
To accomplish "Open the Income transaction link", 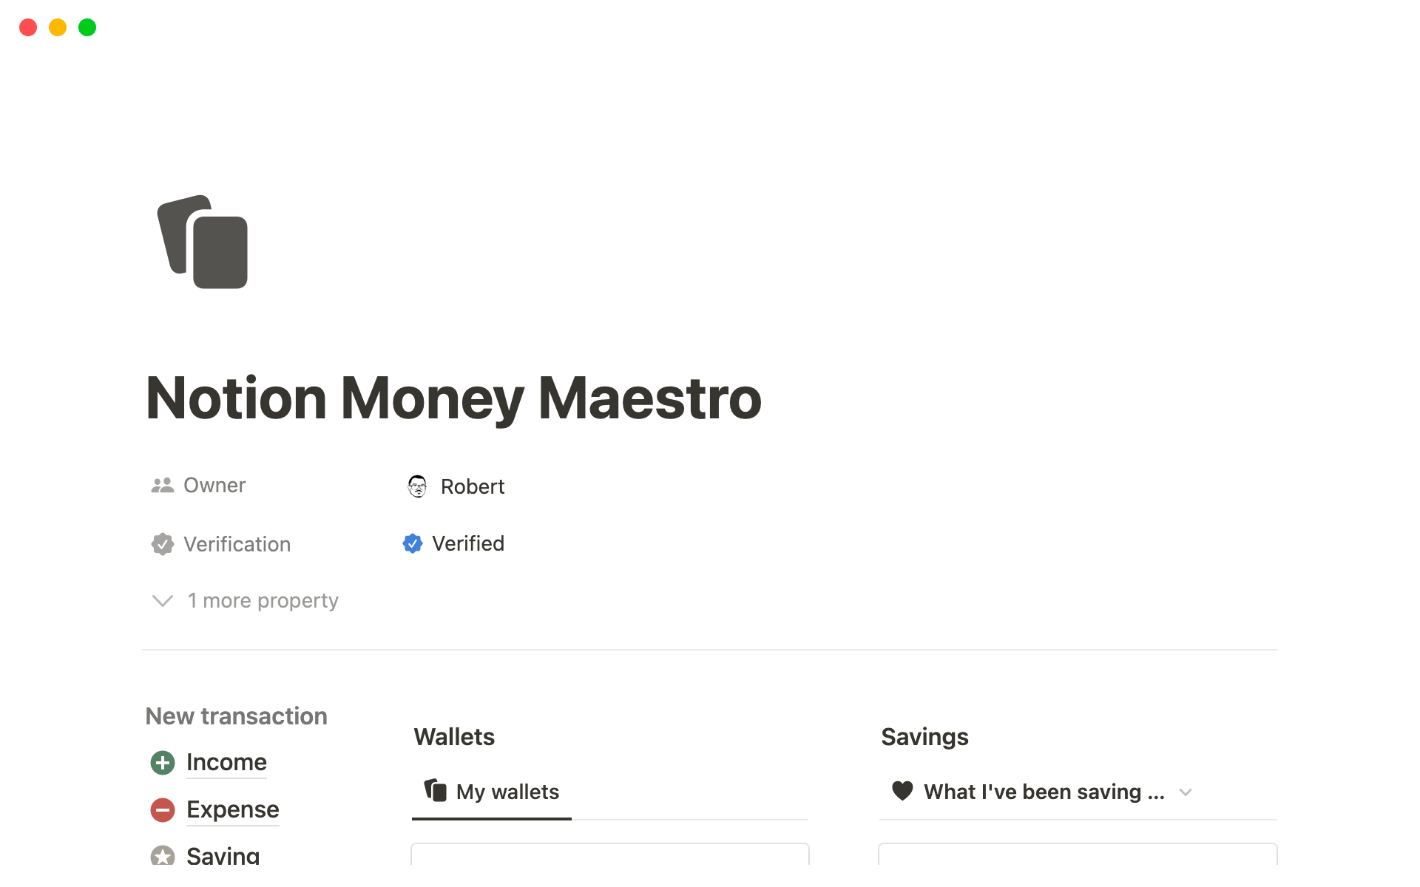I will point(226,762).
